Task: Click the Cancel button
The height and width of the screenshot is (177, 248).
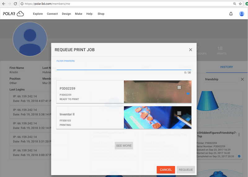Action: tap(166, 170)
